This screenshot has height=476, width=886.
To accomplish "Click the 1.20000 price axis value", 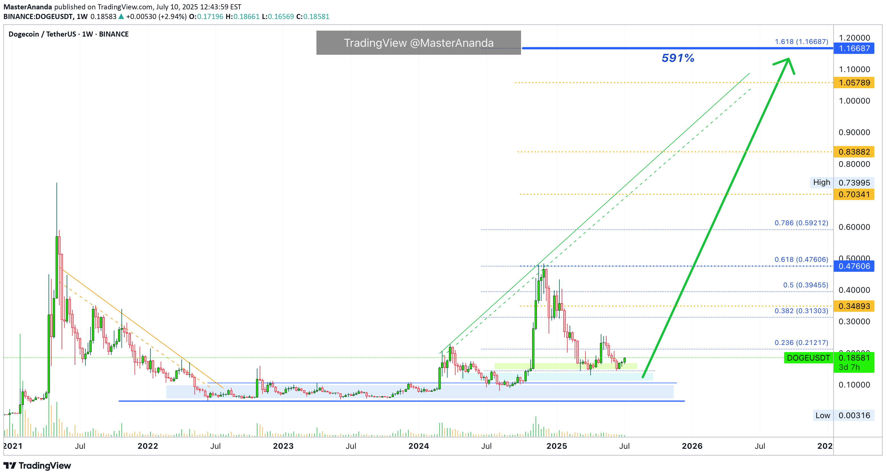I will click(x=854, y=38).
